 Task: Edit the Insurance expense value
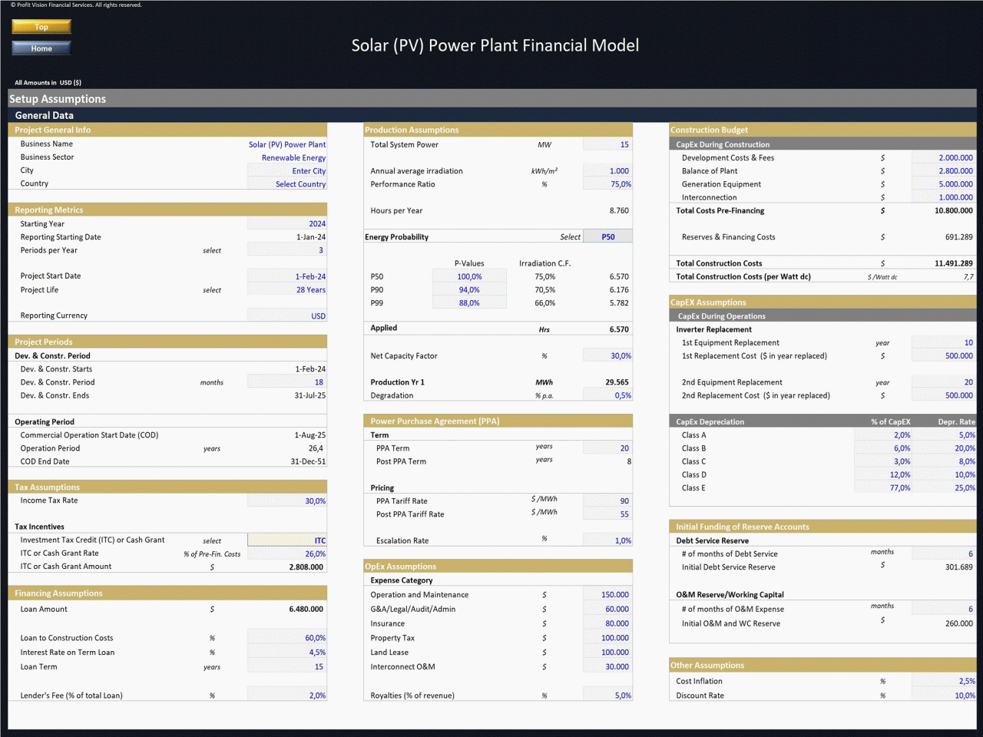pos(607,623)
